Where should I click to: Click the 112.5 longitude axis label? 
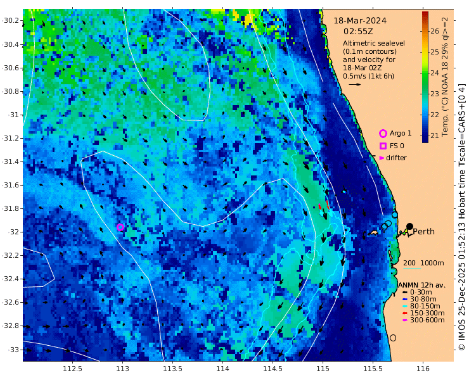[73, 369]
